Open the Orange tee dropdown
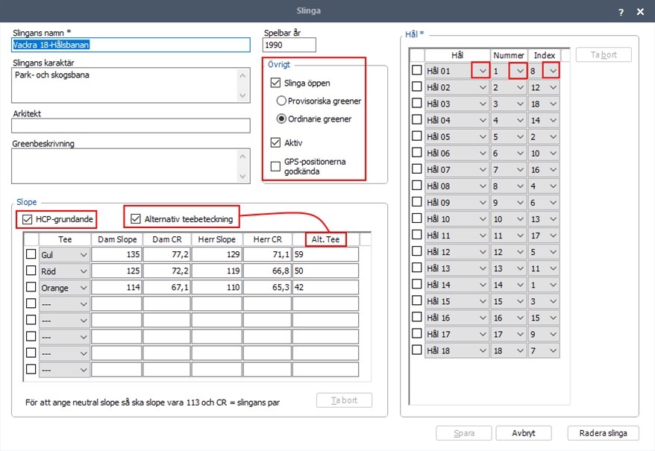 point(84,288)
